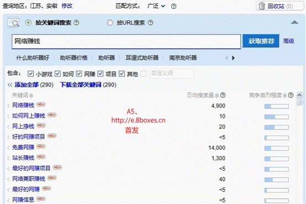Image resolution: width=306 pixels, height=204 pixels.
Task: Select suggested term 耳道式助听器
Action: click(142, 58)
